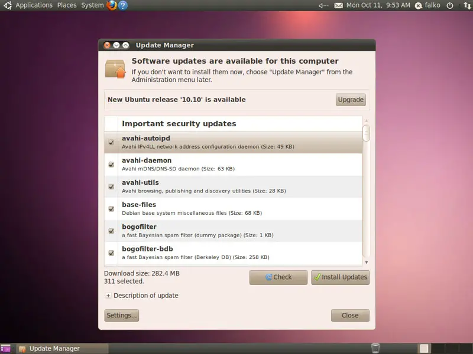Open the falko user status menu
The height and width of the screenshot is (354, 473).
point(427,5)
